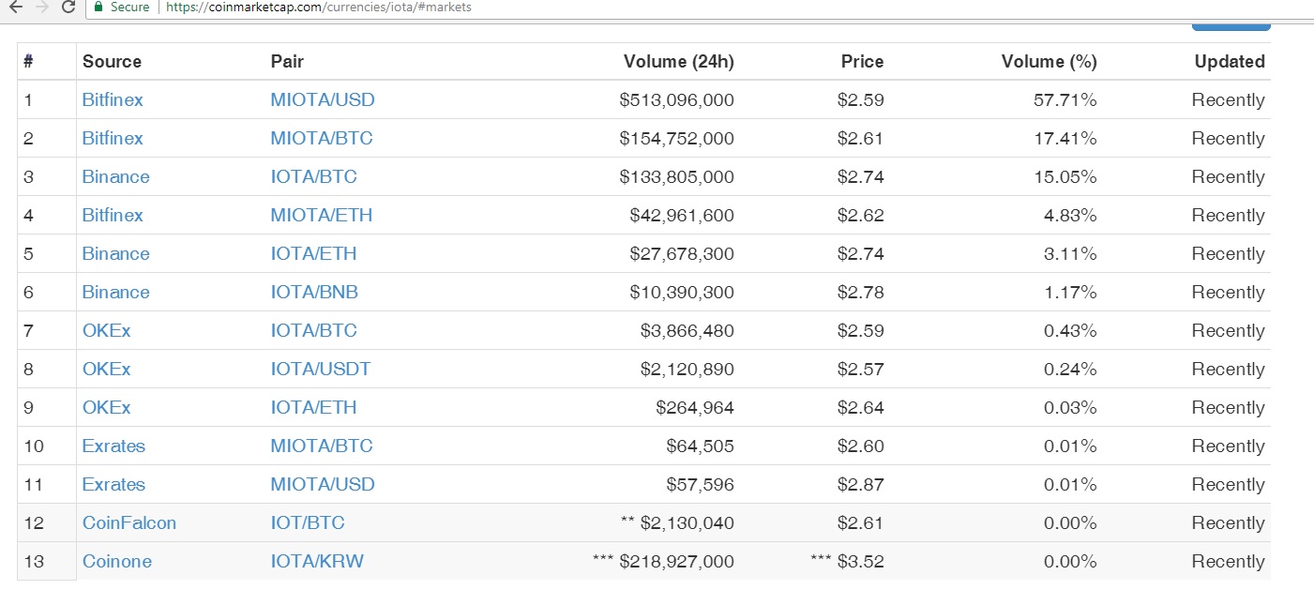Screen dimensions: 1314x590
Task: Sort table by Pair column header
Action: (x=287, y=62)
